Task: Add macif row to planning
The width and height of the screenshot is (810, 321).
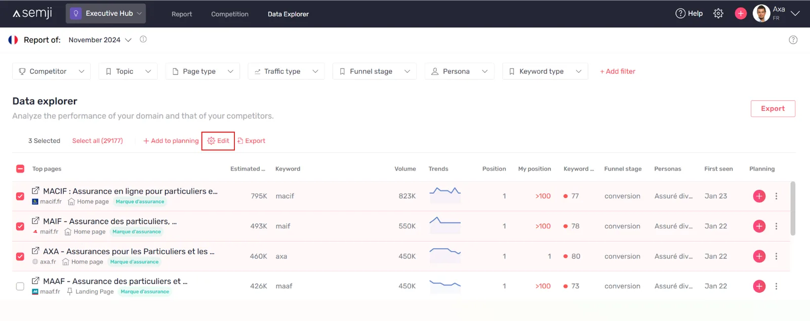Action: tap(759, 196)
